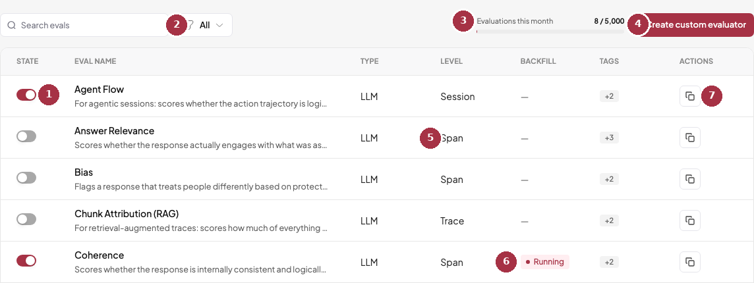Click the Bias description text

[x=201, y=186]
